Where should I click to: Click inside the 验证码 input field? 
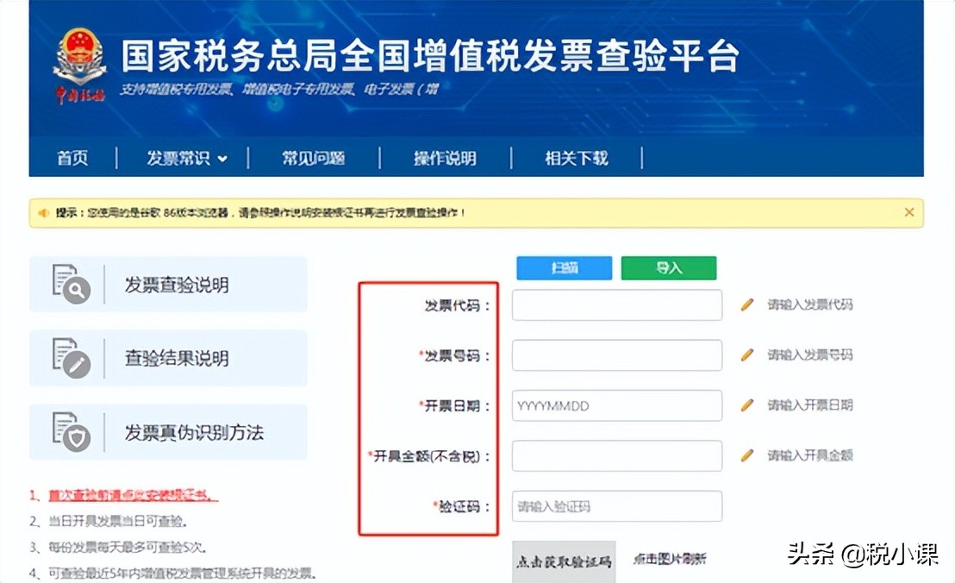tap(616, 506)
